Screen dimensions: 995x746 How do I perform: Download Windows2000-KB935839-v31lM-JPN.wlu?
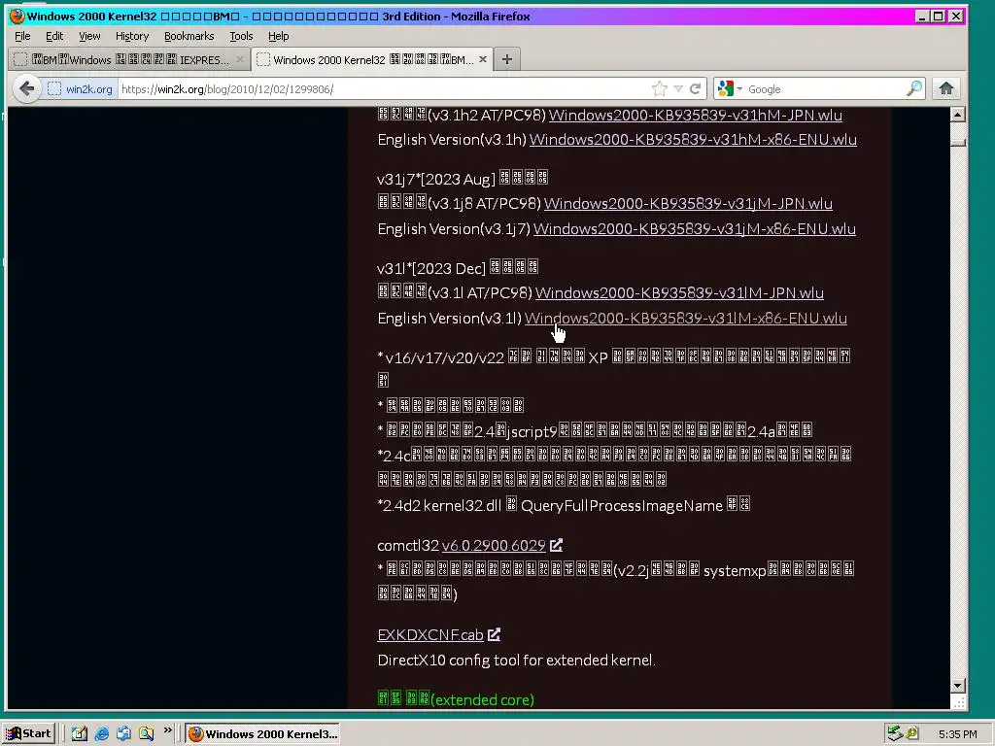pyautogui.click(x=679, y=292)
